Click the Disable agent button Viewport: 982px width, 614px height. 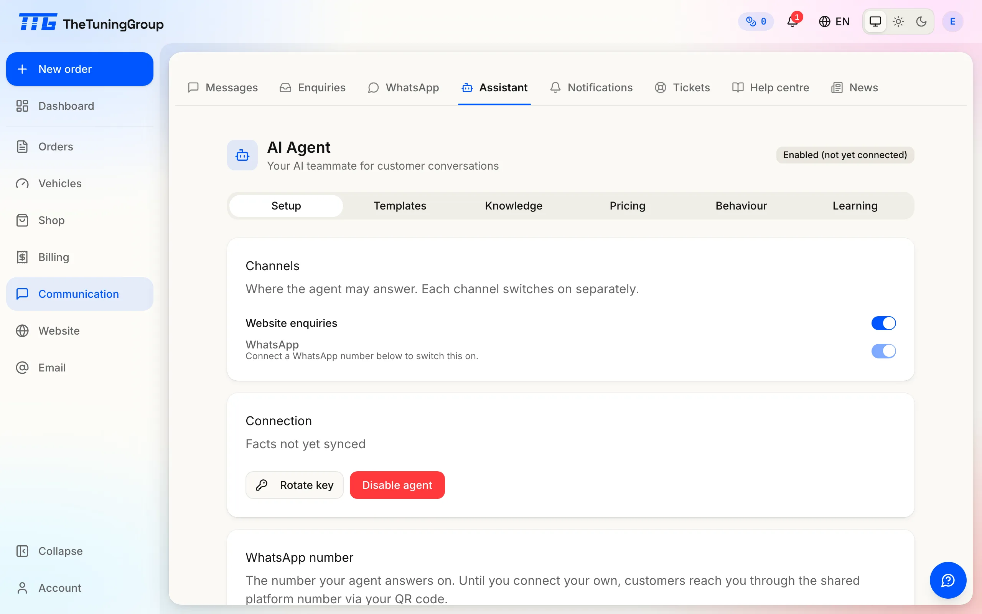397,485
